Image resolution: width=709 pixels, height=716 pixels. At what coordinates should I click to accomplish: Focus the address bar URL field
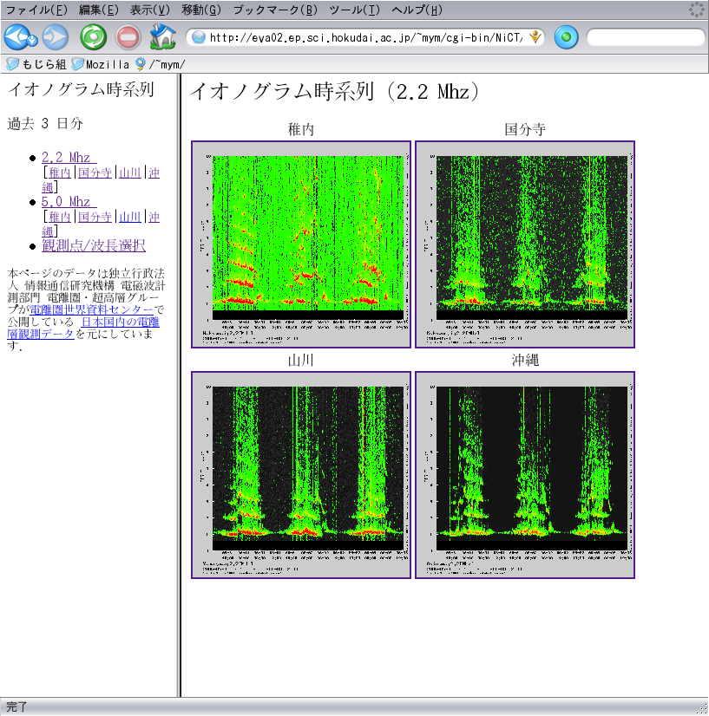click(x=365, y=37)
